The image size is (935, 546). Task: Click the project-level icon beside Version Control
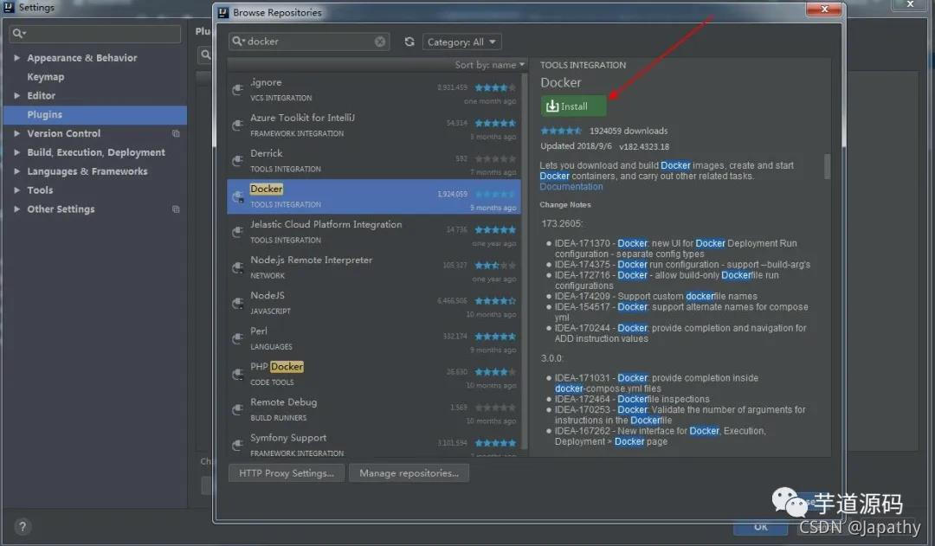(176, 133)
